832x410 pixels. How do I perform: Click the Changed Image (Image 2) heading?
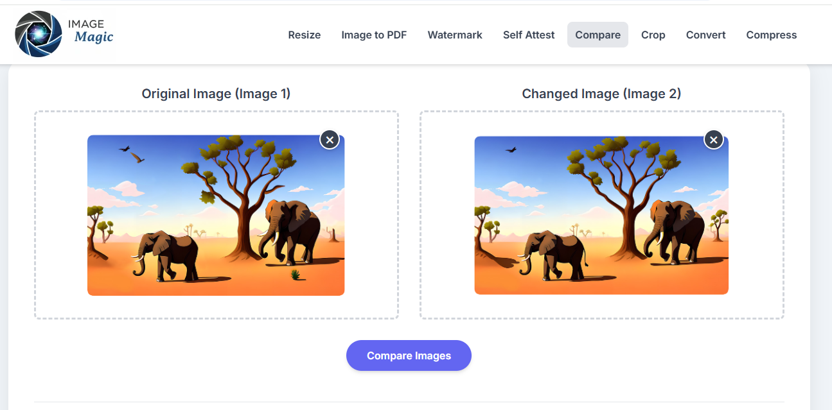[x=601, y=94]
